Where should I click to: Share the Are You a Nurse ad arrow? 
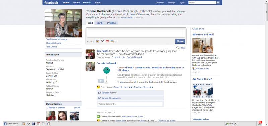(x=199, y=113)
